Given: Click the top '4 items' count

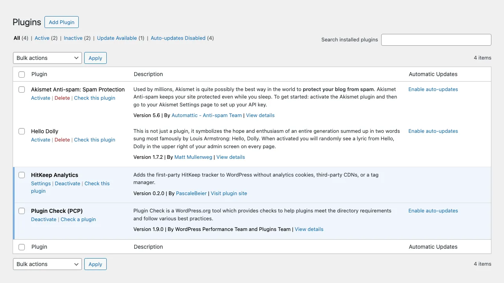Looking at the screenshot, I should pos(482,58).
